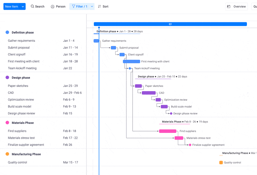
Task: Click the Person avatar icon
Action: [53, 6]
